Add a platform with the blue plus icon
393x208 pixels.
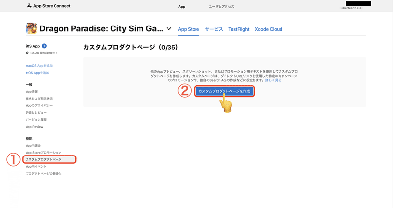pos(44,46)
